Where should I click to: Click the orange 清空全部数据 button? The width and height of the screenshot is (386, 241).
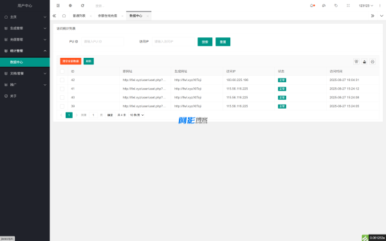pos(70,61)
